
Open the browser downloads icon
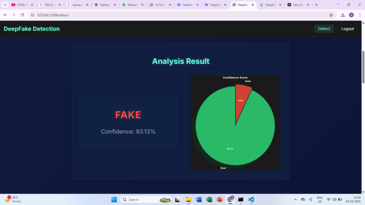point(343,15)
